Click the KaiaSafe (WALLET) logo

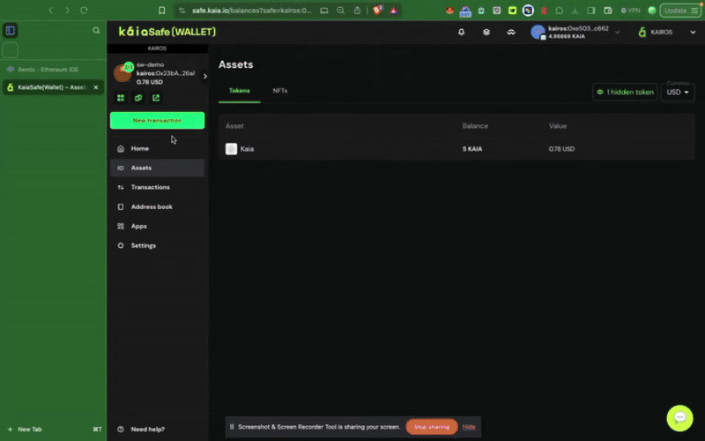167,32
